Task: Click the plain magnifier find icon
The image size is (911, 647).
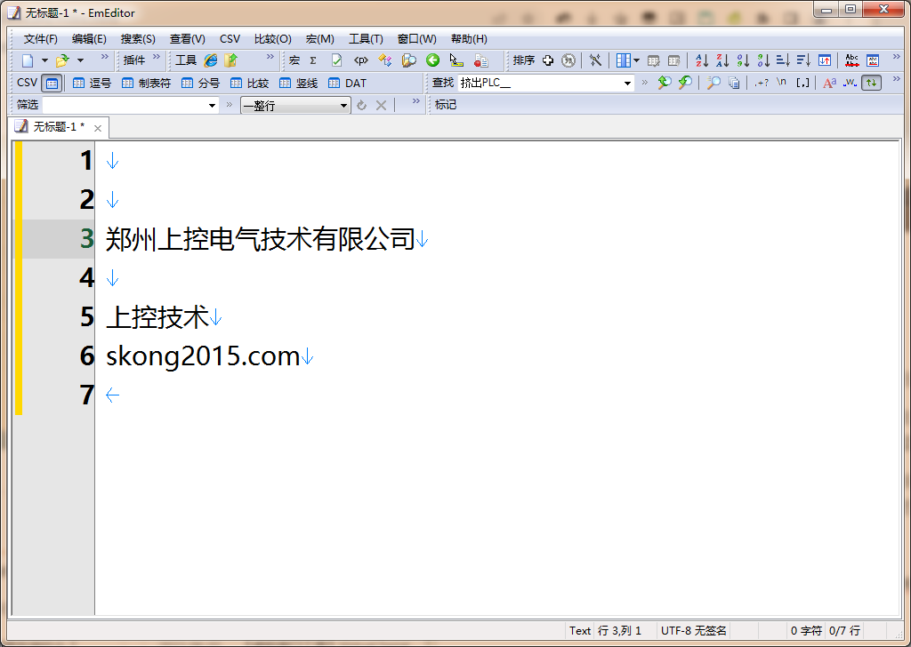Action: pos(713,83)
